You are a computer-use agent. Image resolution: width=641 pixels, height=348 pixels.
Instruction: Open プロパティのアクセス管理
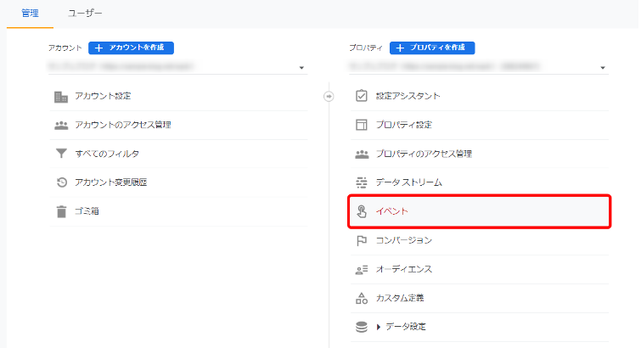(424, 154)
